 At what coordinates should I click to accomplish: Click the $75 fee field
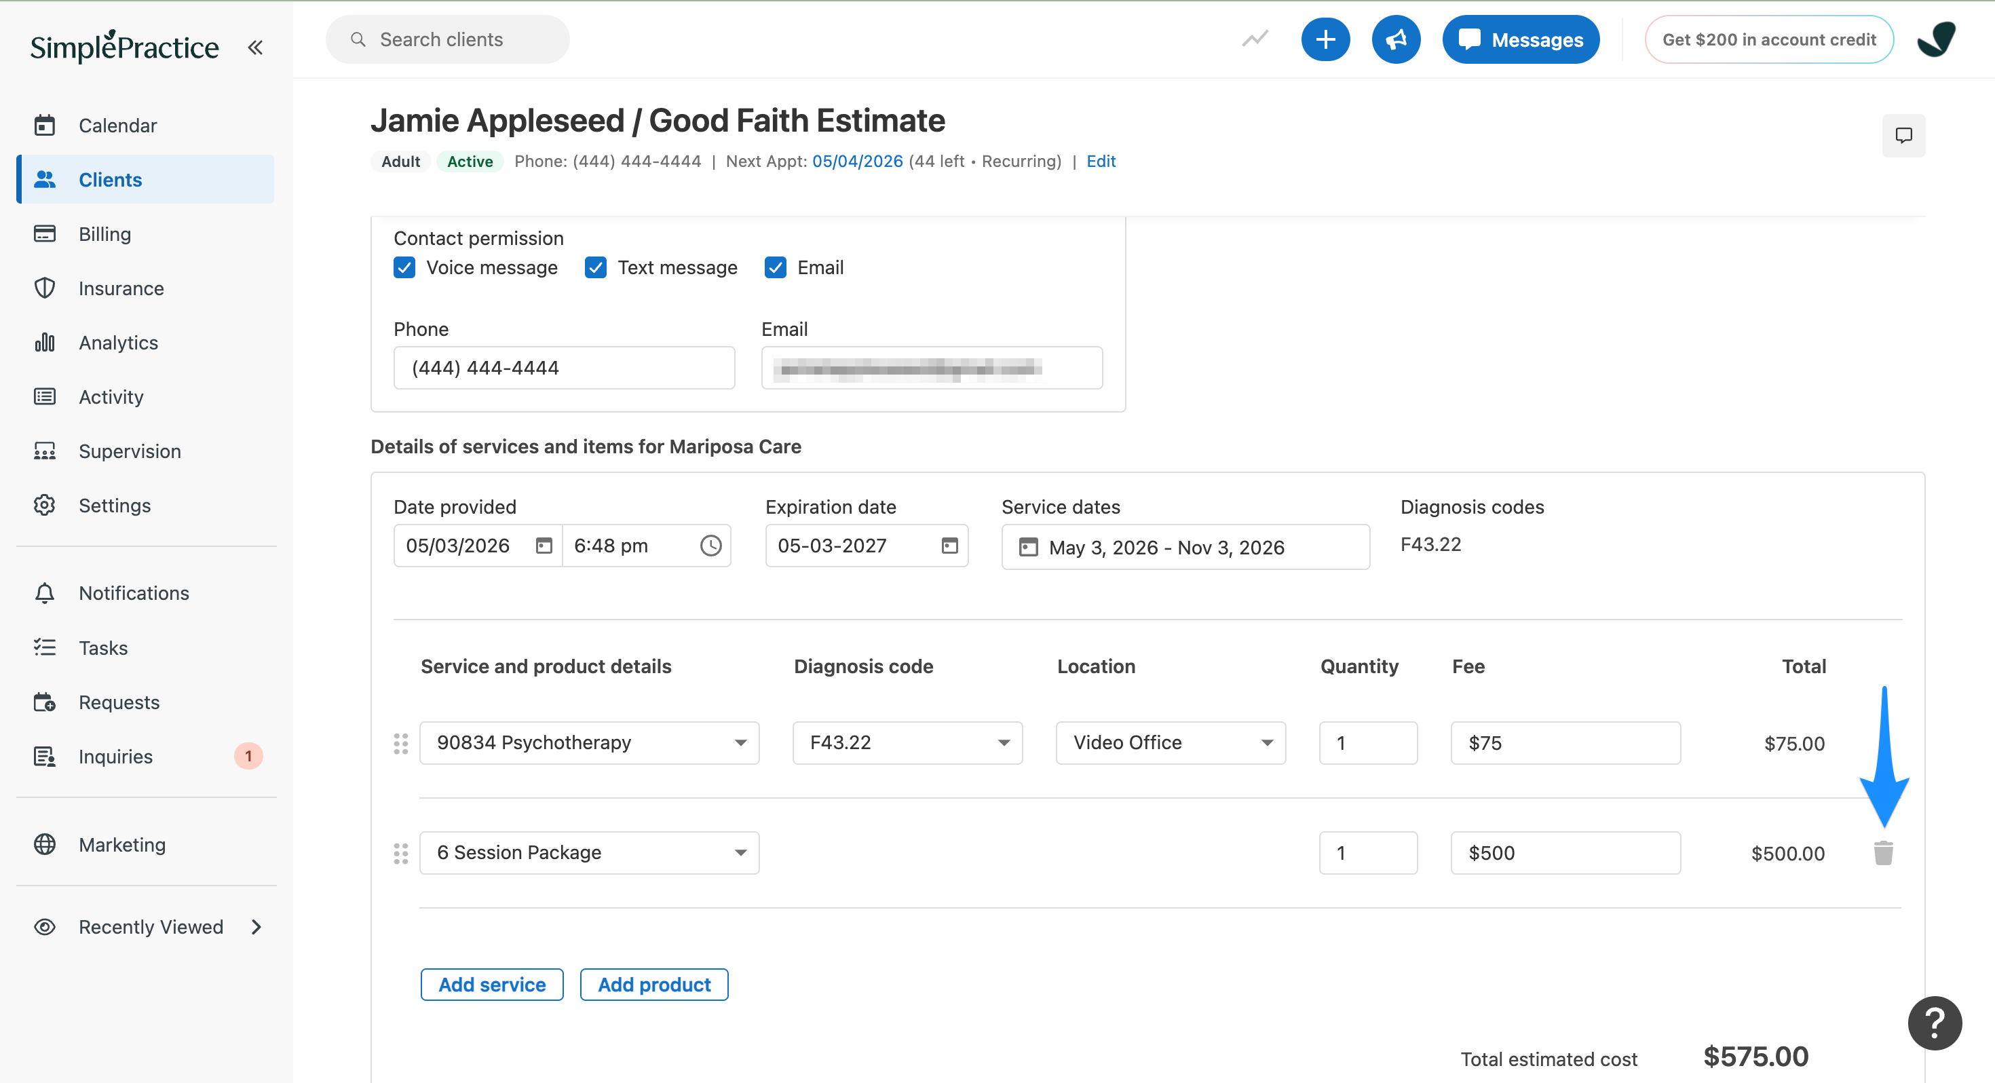tap(1565, 743)
